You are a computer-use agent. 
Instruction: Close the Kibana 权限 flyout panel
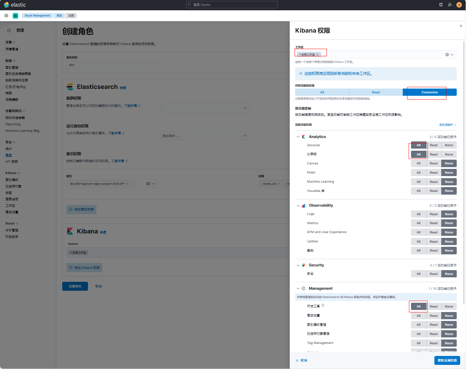point(461,26)
